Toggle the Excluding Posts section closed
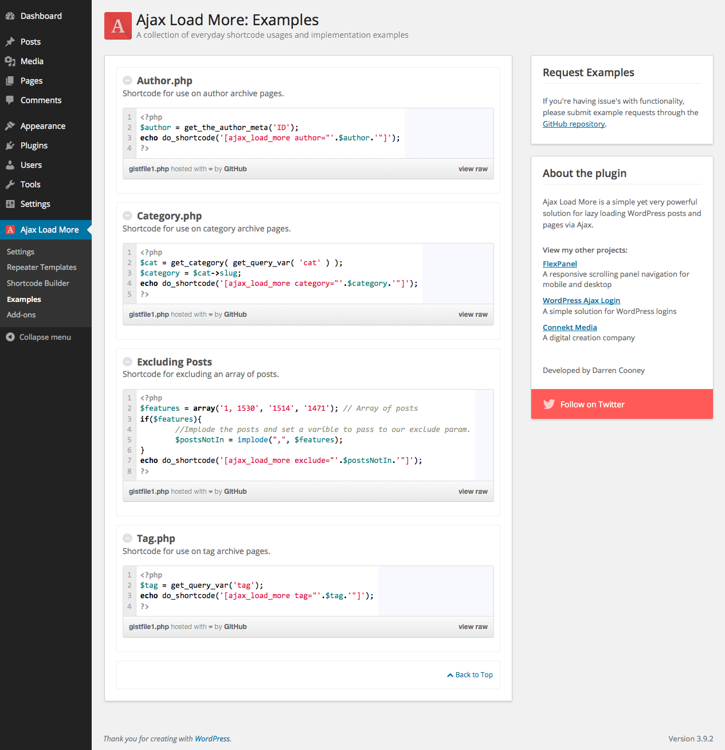 point(127,362)
